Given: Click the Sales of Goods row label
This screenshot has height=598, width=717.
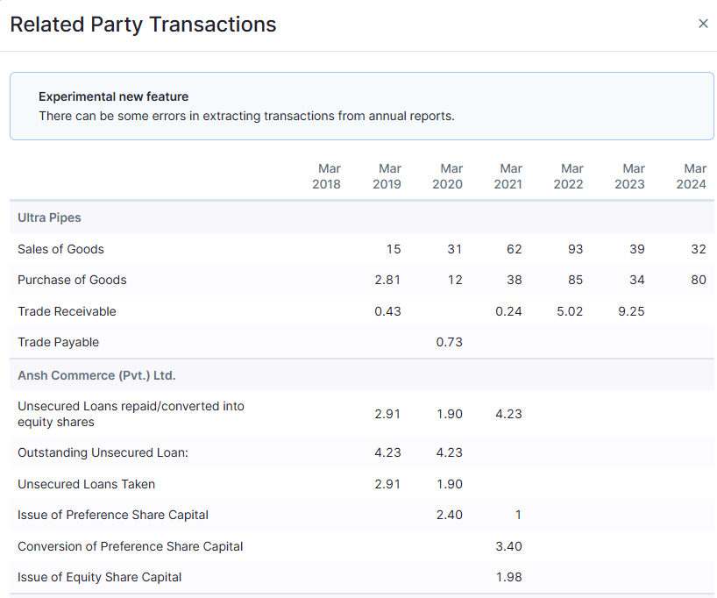Looking at the screenshot, I should coord(60,249).
